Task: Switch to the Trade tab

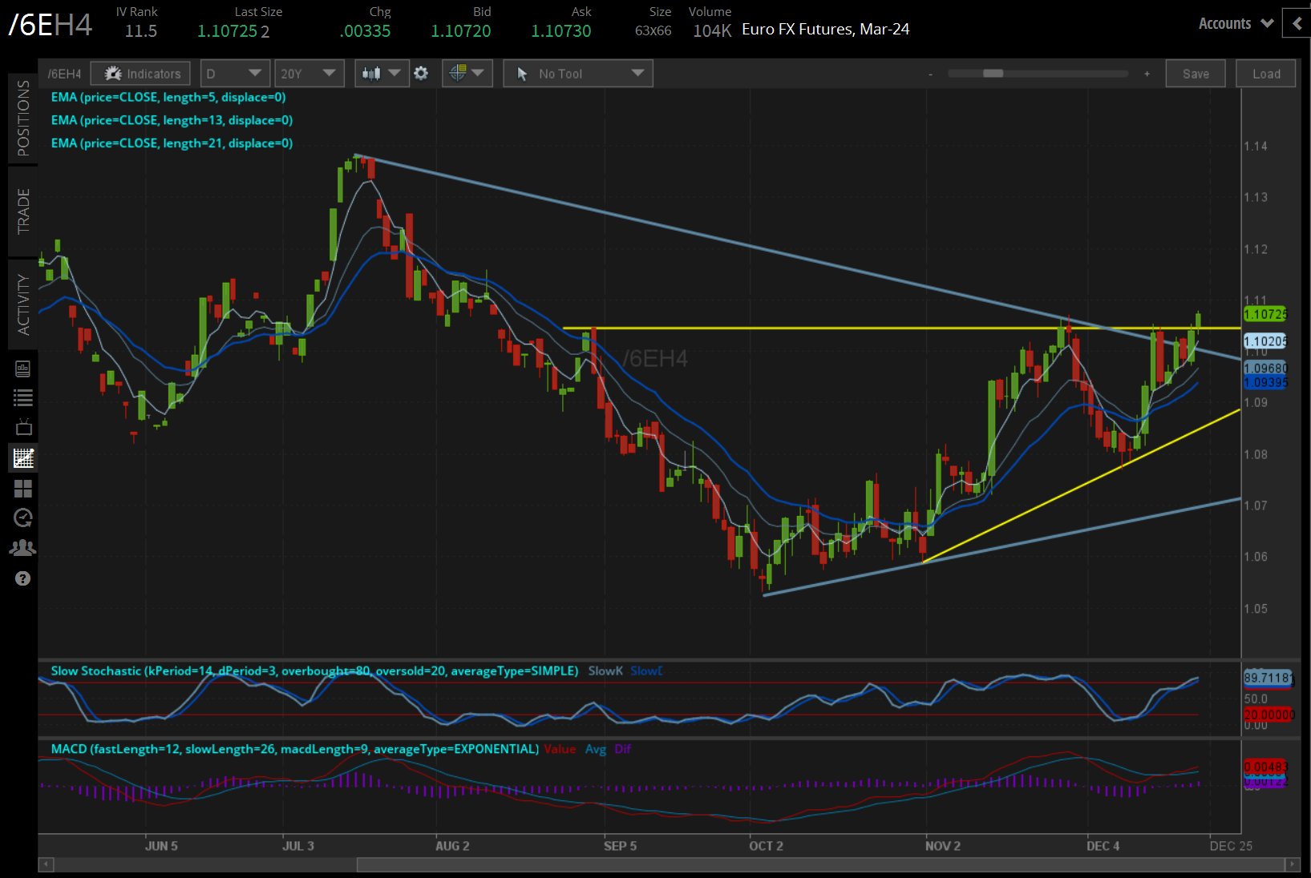Action: click(23, 211)
